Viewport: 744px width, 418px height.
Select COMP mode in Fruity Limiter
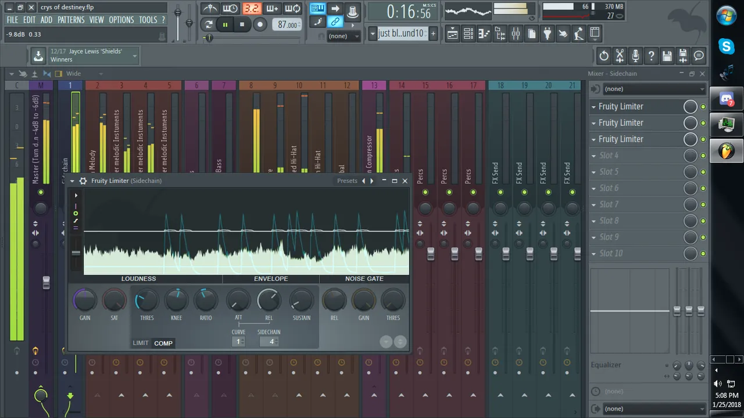[163, 343]
